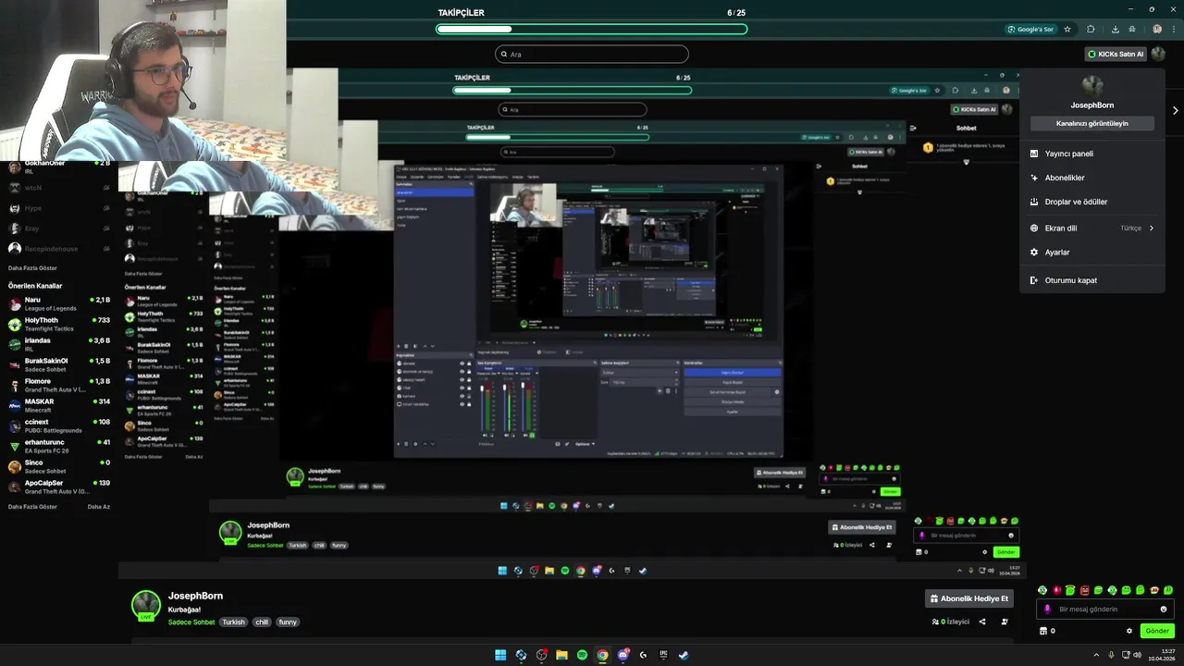
Task: Click the red angry emote above message box
Action: [1085, 590]
